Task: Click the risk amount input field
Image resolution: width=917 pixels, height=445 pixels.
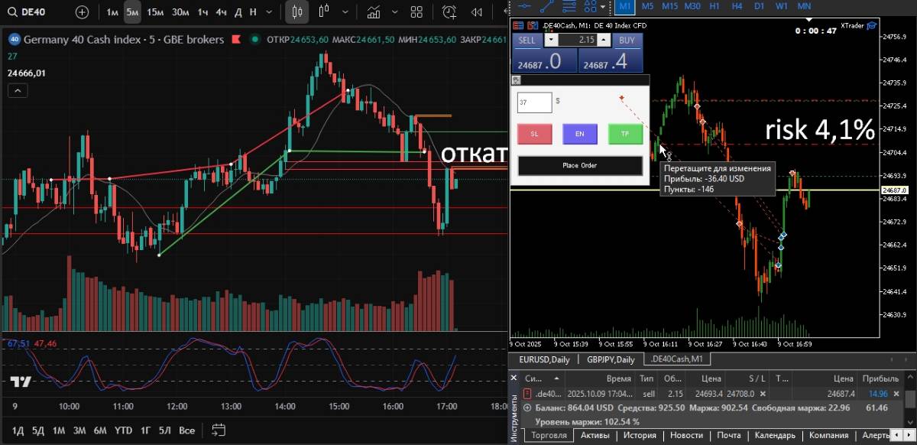Action: (x=534, y=102)
